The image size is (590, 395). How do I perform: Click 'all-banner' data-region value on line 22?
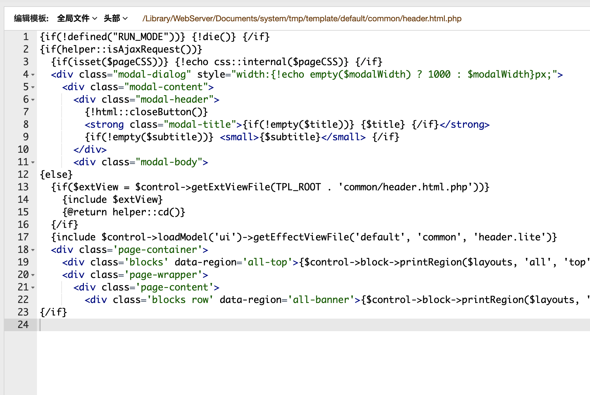[x=321, y=300]
